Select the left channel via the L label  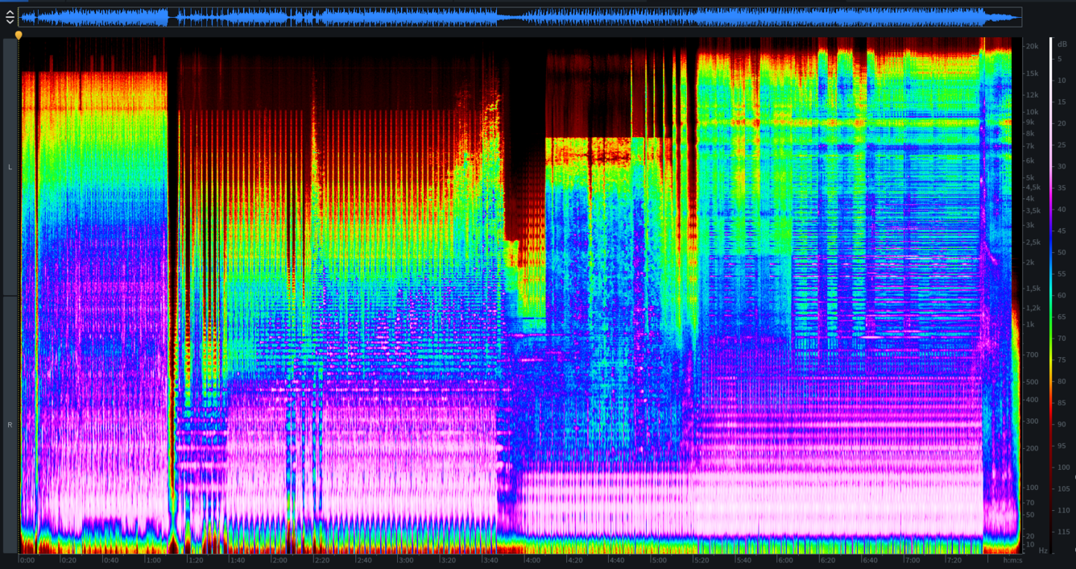pyautogui.click(x=10, y=167)
